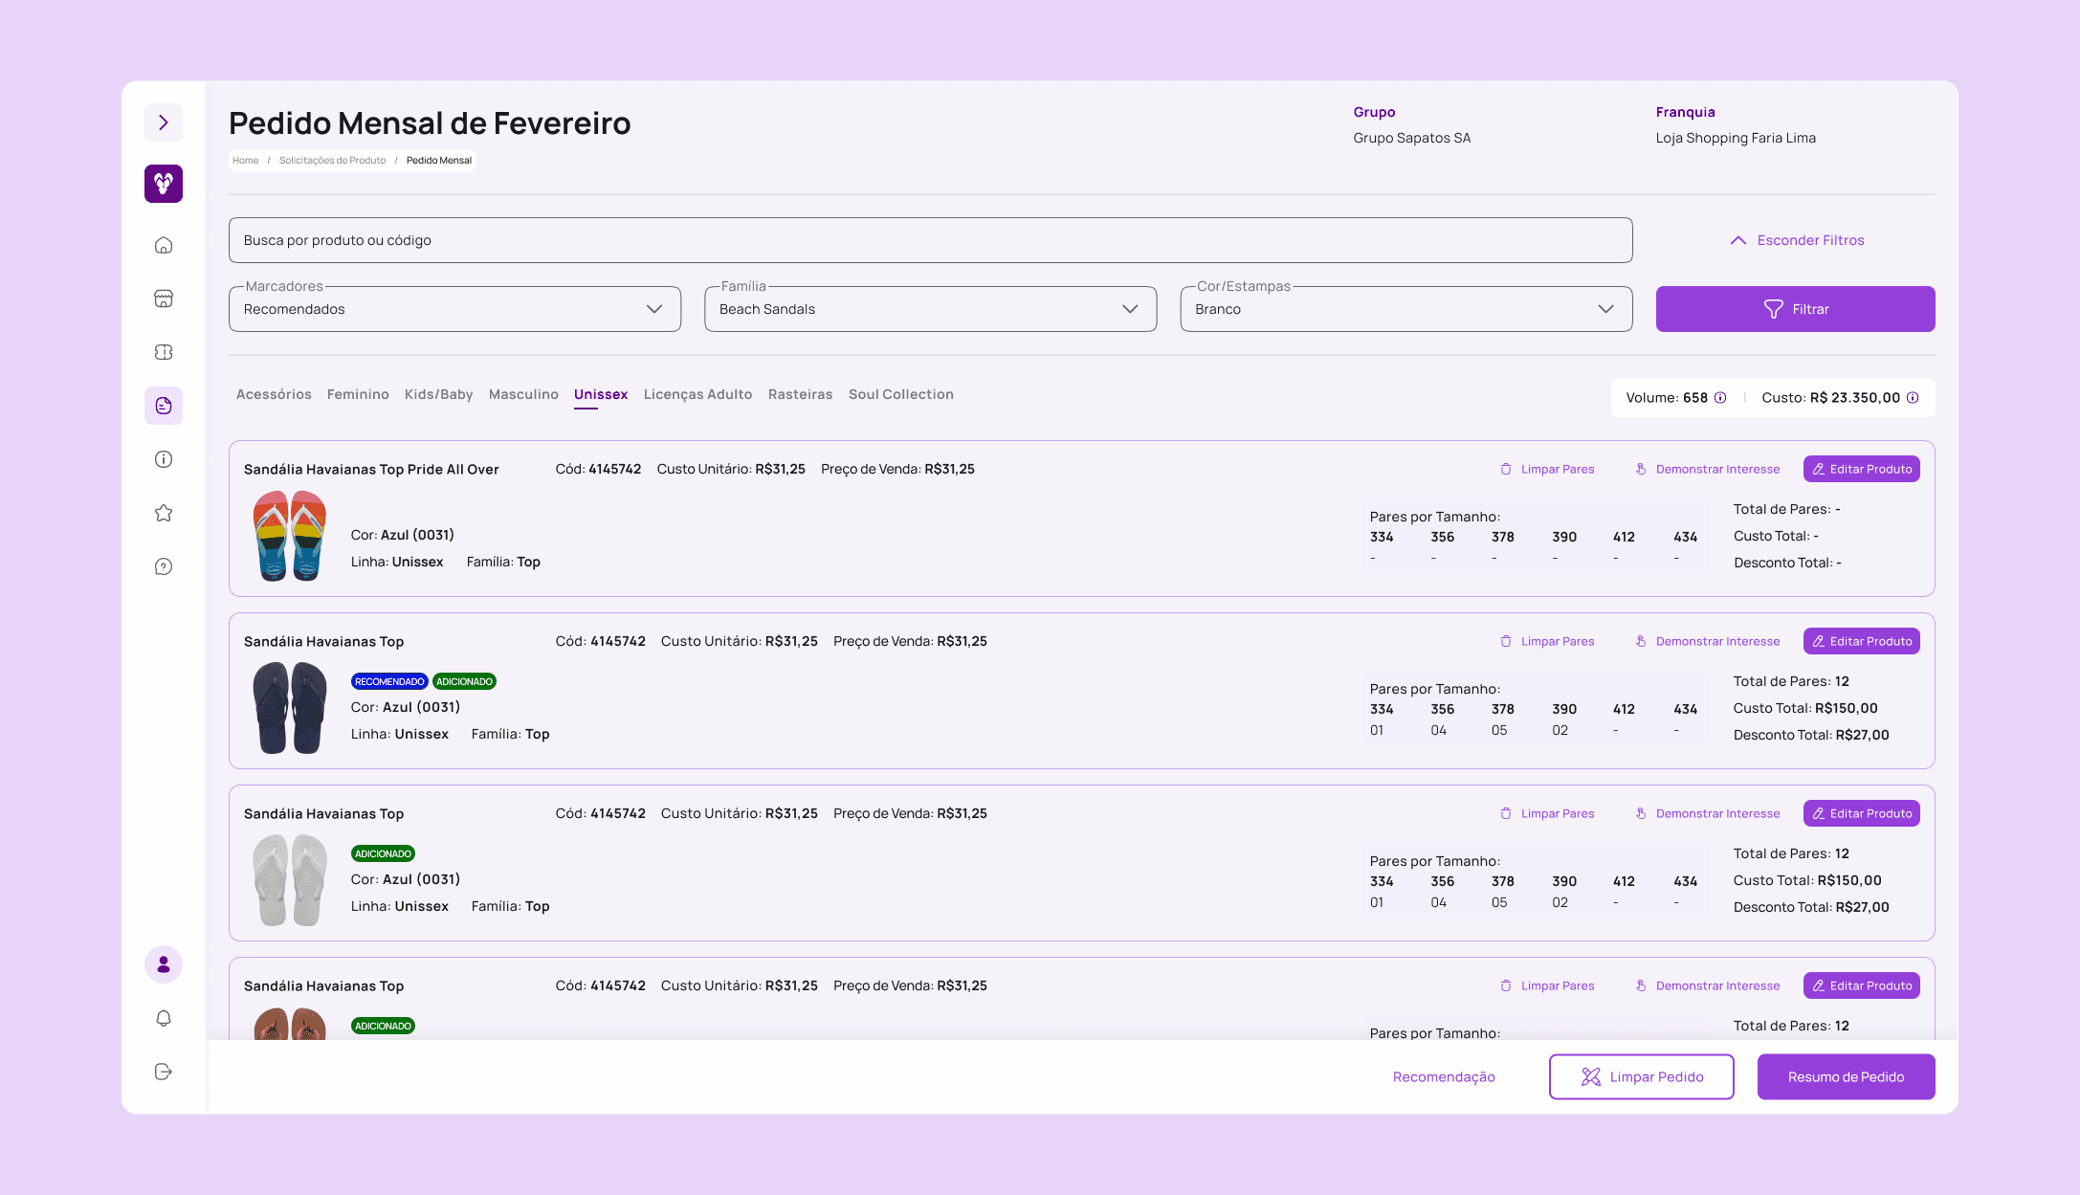Switch to the Feminino tab

coord(358,394)
